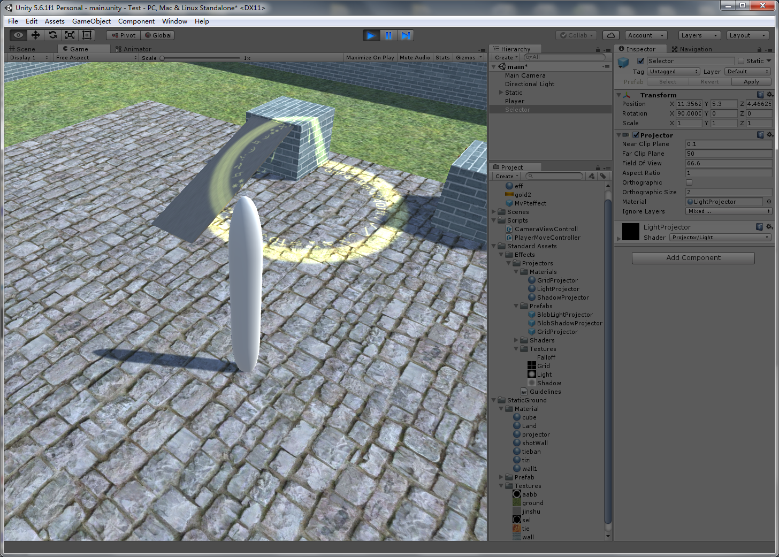779x557 pixels.
Task: Click the Pause button
Action: coord(388,35)
